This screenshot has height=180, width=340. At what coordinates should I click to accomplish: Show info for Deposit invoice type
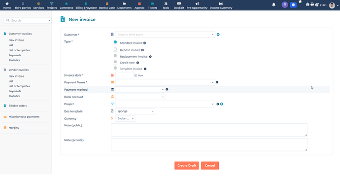[x=142, y=50]
